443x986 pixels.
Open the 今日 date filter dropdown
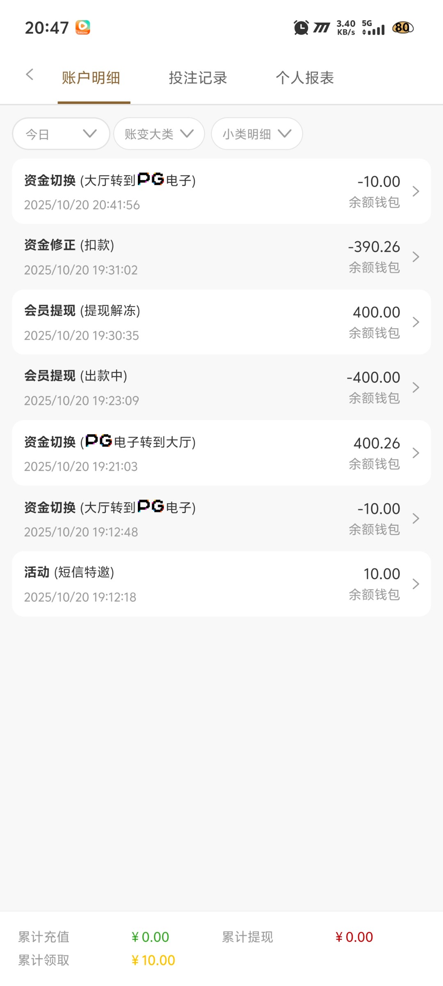click(61, 134)
